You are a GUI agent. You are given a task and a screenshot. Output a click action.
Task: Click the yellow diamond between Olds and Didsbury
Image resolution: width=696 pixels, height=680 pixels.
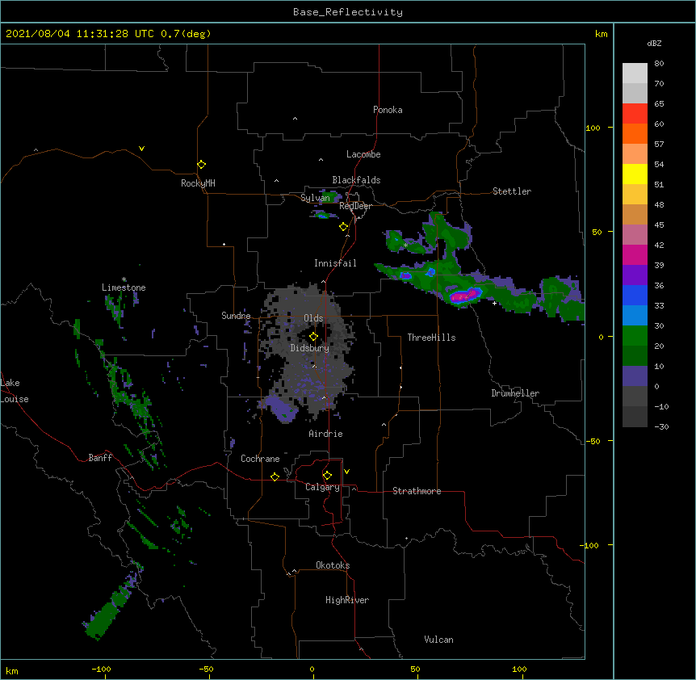[313, 336]
